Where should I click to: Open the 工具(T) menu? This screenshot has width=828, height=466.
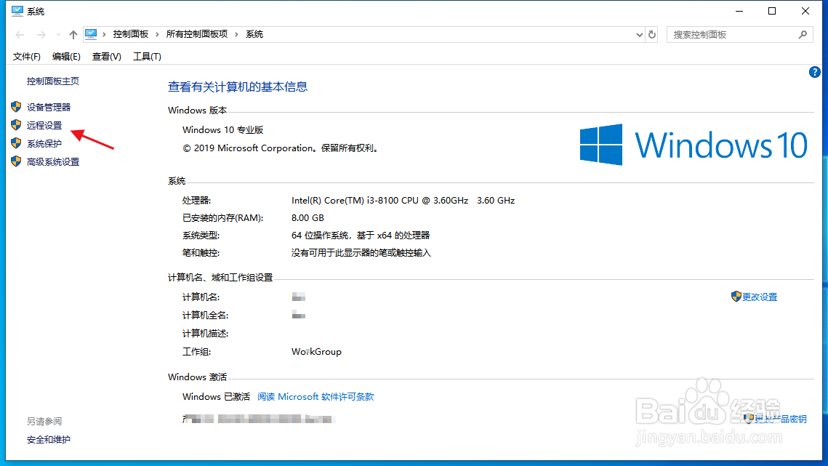[147, 57]
